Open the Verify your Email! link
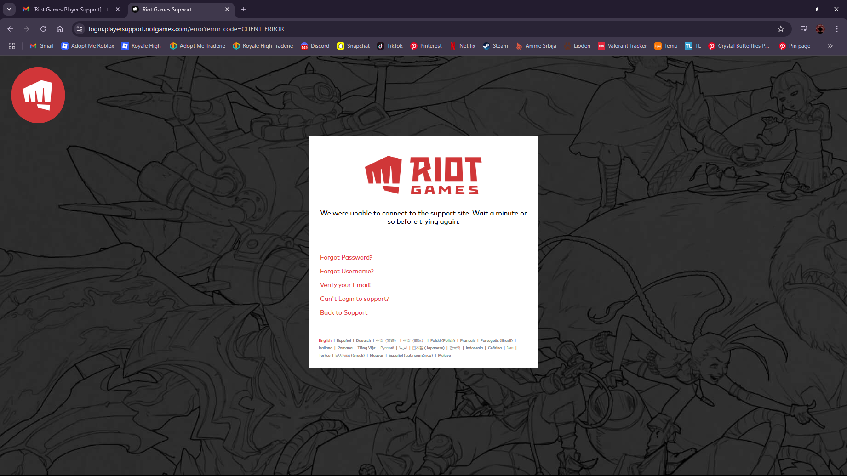The height and width of the screenshot is (476, 847). coord(345,285)
